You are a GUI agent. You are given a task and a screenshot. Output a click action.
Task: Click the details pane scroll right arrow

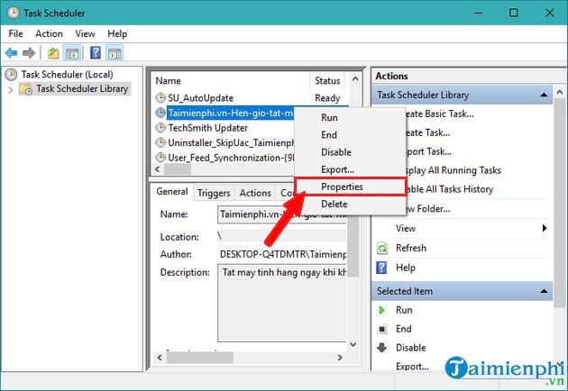[339, 358]
